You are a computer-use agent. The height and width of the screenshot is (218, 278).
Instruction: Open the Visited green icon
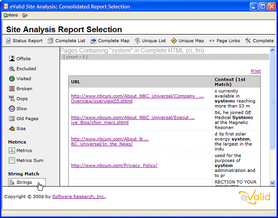[x=12, y=79]
